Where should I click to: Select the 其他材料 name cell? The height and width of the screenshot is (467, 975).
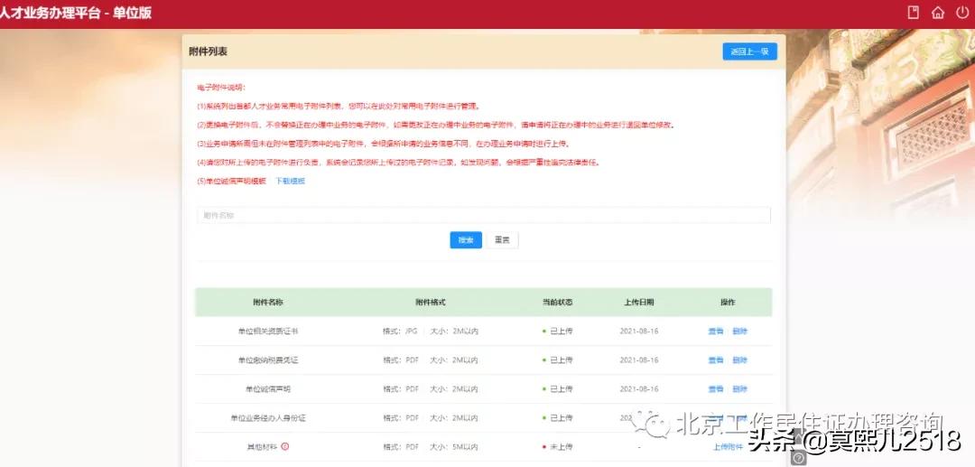(262, 446)
